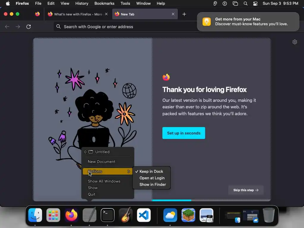
Task: Click the Firefox icon in the Dock
Action: click(71, 215)
